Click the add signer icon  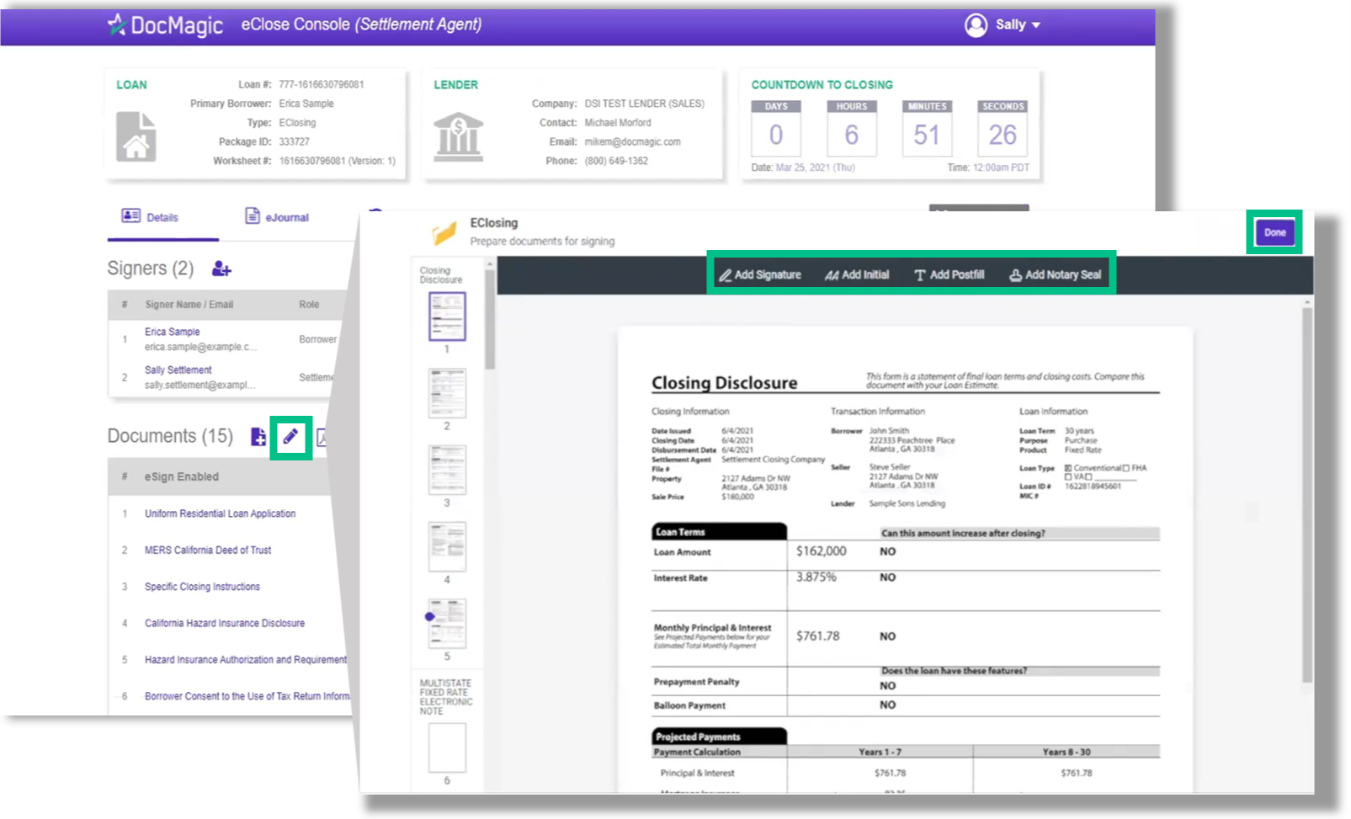click(x=221, y=269)
